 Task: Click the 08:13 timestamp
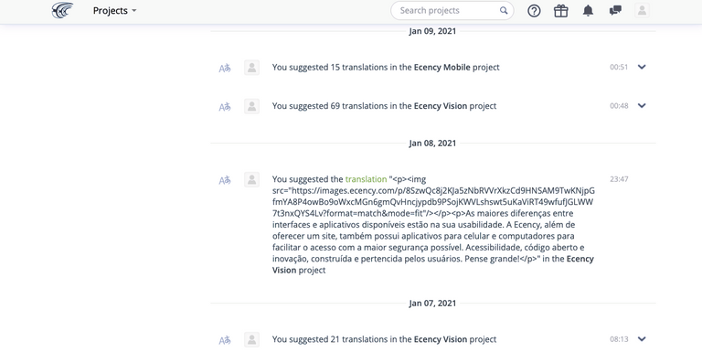pyautogui.click(x=619, y=339)
